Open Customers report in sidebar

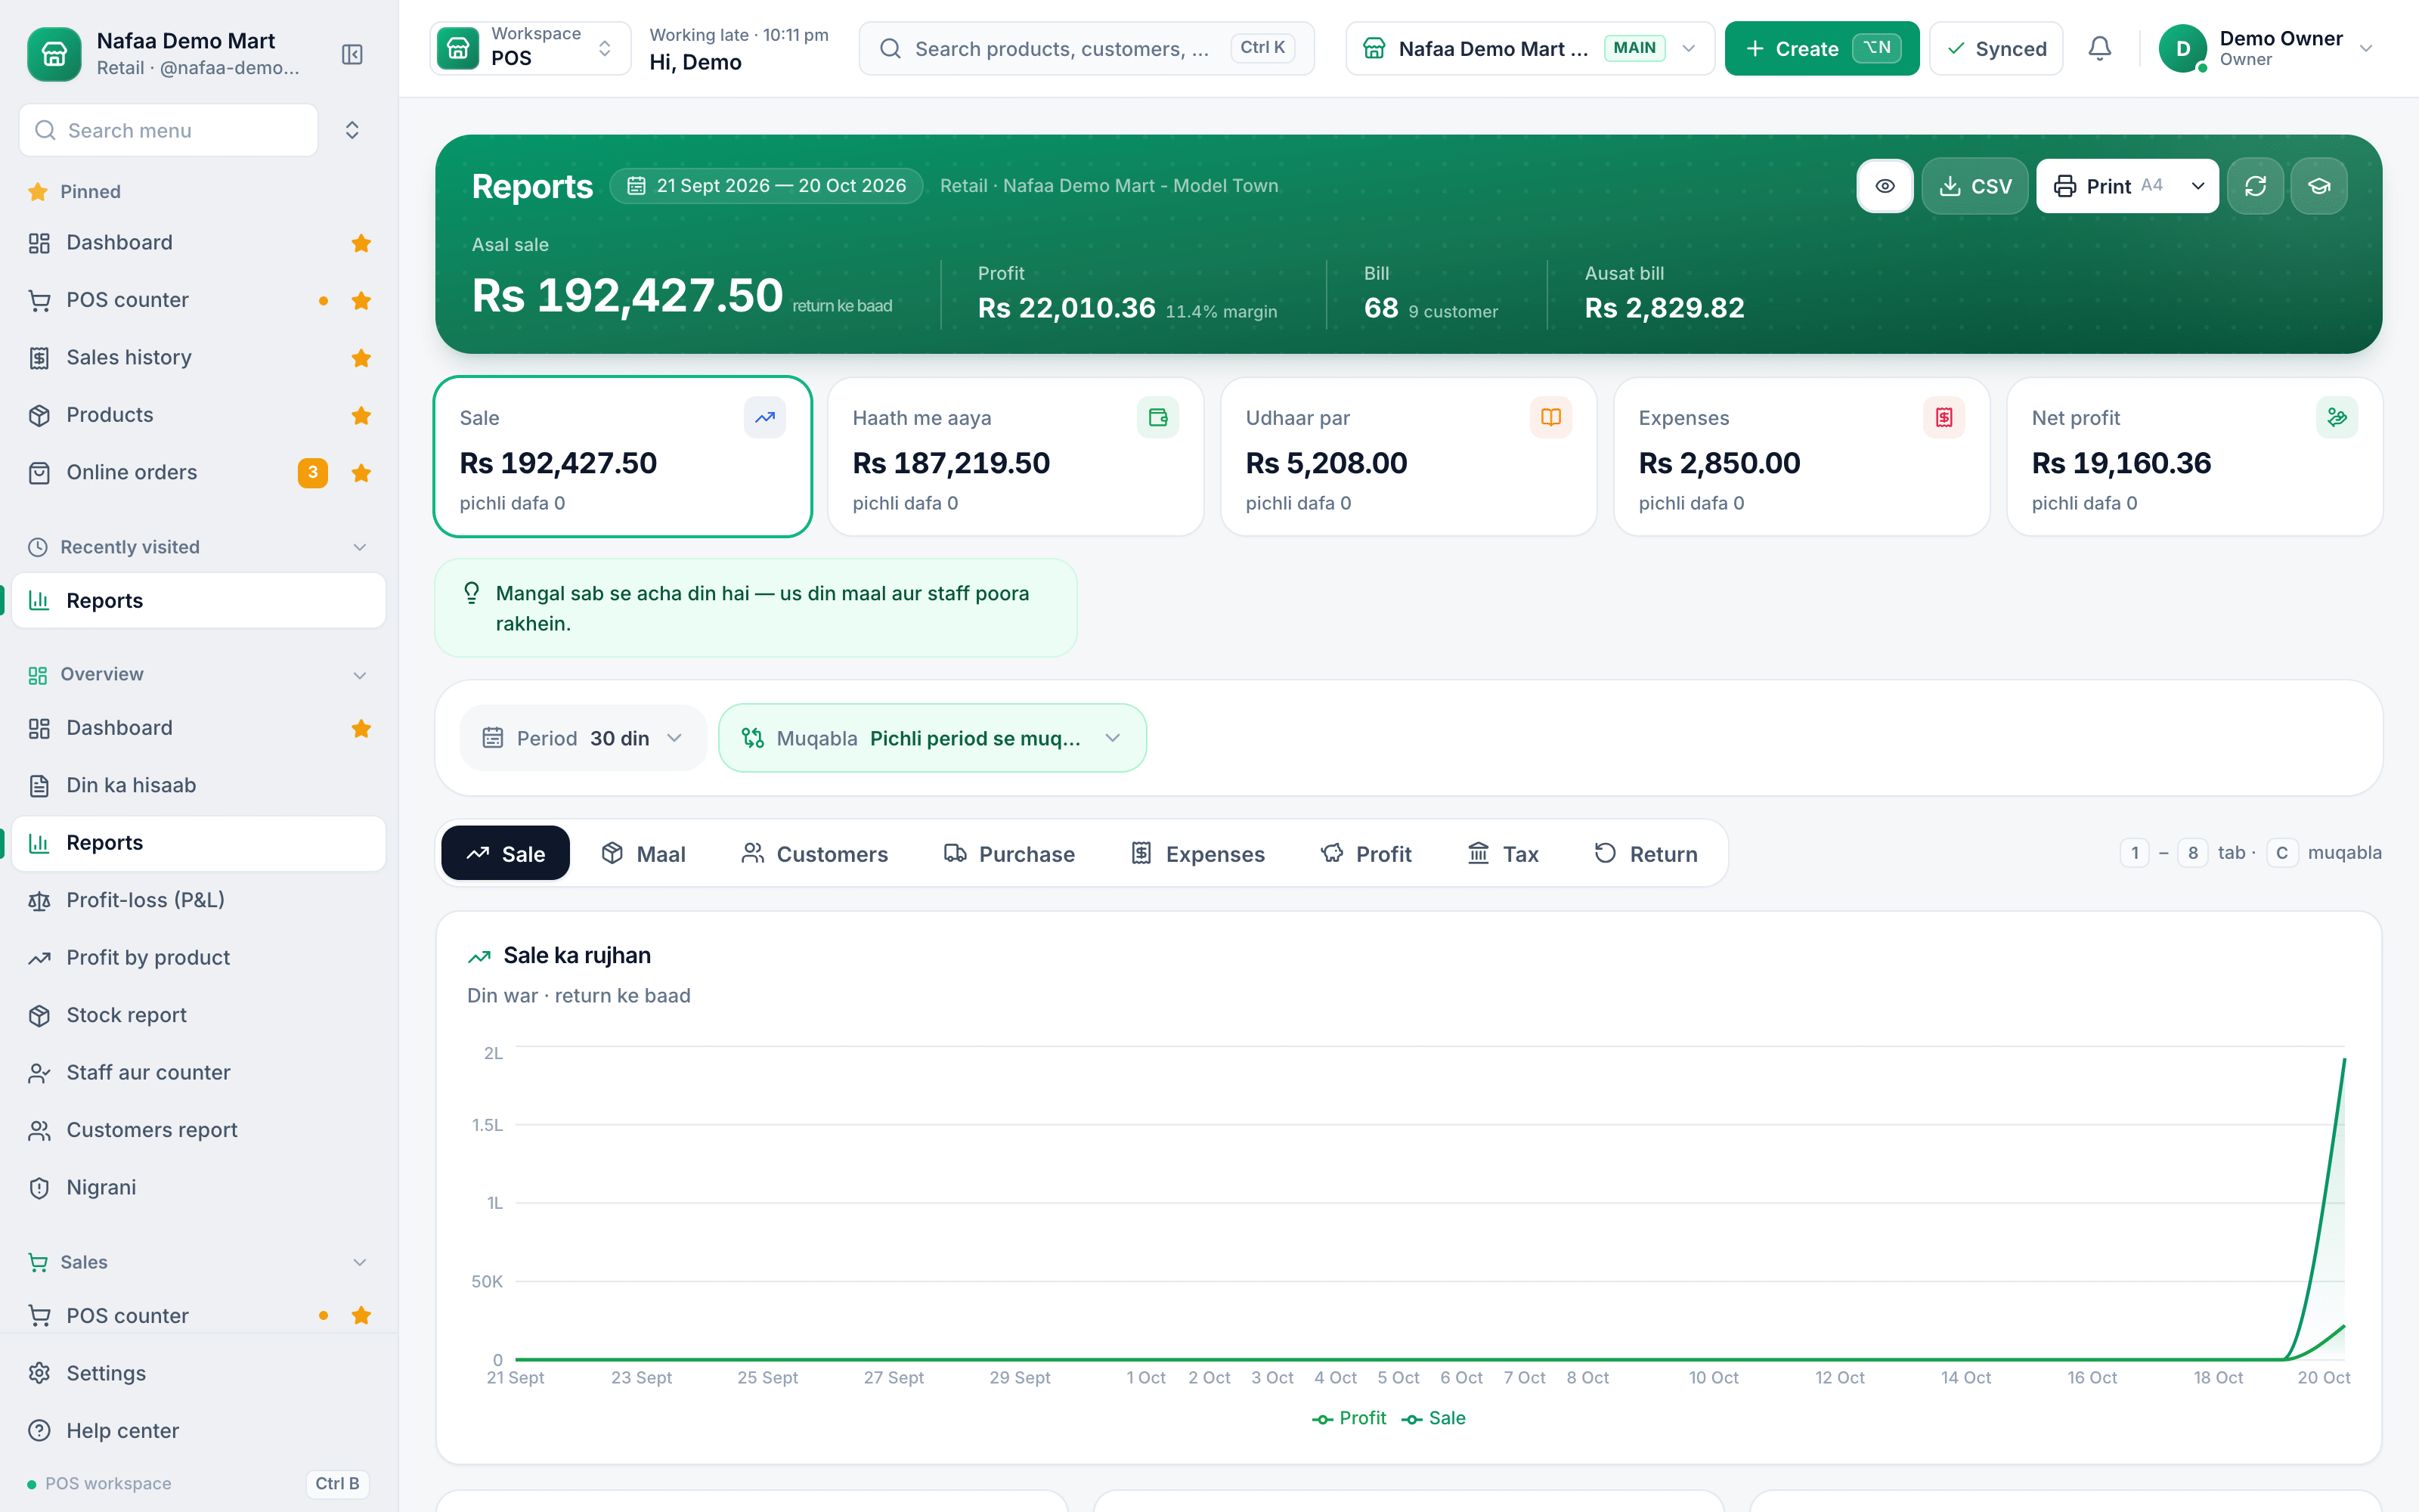pos(198,1130)
